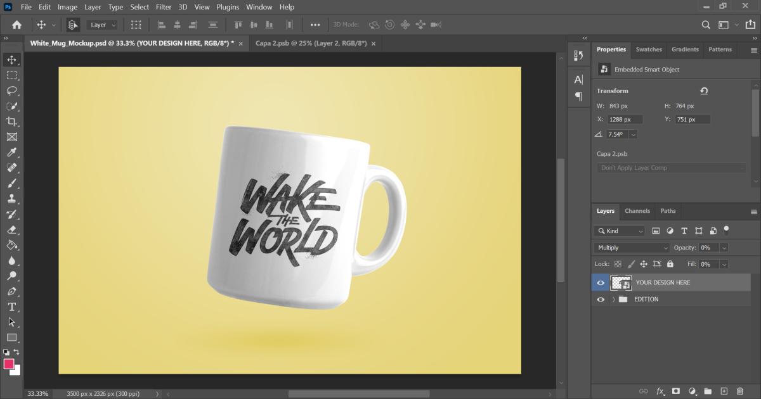The image size is (761, 399).
Task: Click the X position input field
Action: [x=625, y=119]
